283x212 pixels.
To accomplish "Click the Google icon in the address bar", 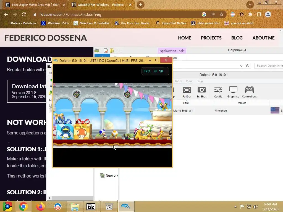I will point(204,14).
